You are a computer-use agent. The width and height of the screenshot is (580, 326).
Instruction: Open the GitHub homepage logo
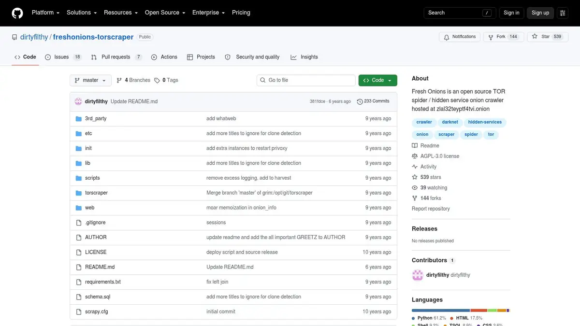pyautogui.click(x=17, y=13)
